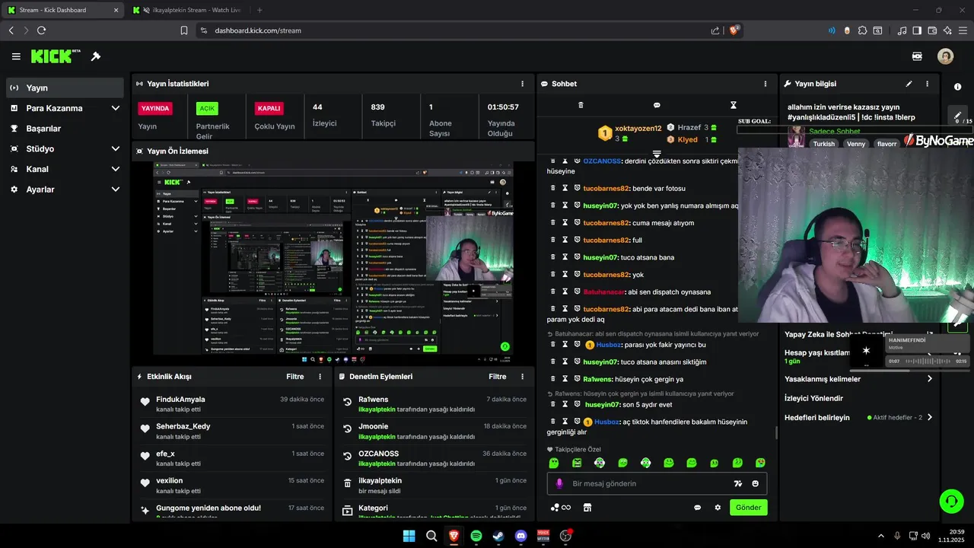This screenshot has width=974, height=548.
Task: Select the first green follower emote
Action: coord(554,463)
